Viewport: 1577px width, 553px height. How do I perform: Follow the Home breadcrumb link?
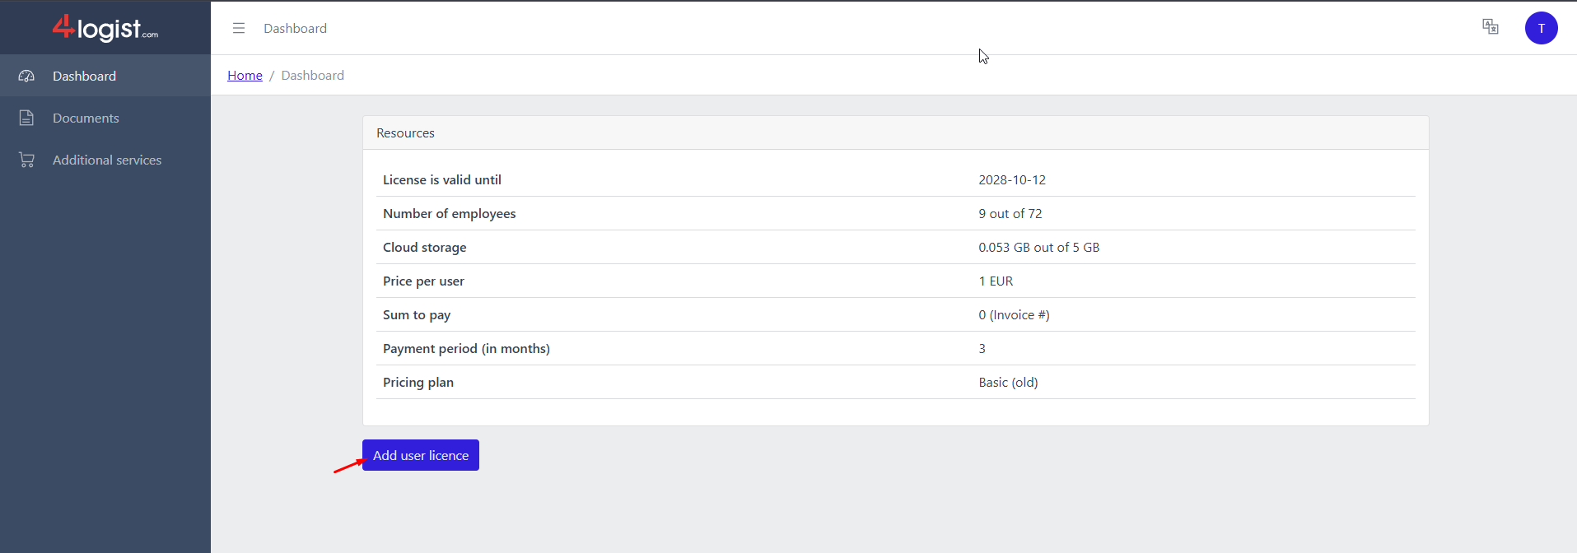tap(245, 76)
